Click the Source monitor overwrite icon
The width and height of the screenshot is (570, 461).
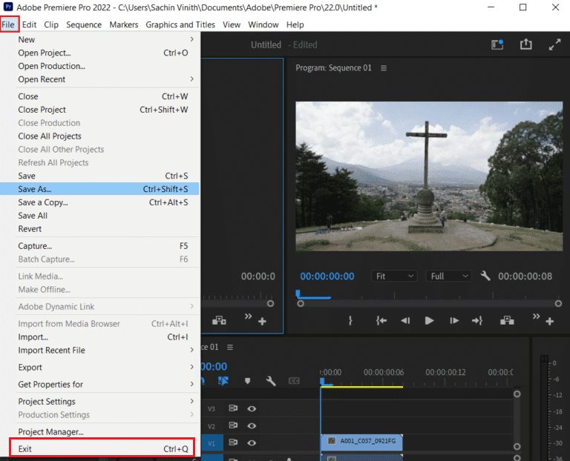219,320
